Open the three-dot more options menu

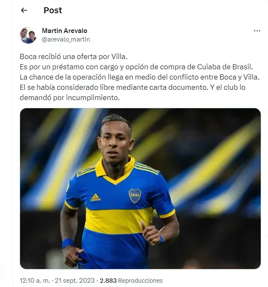coord(257,31)
